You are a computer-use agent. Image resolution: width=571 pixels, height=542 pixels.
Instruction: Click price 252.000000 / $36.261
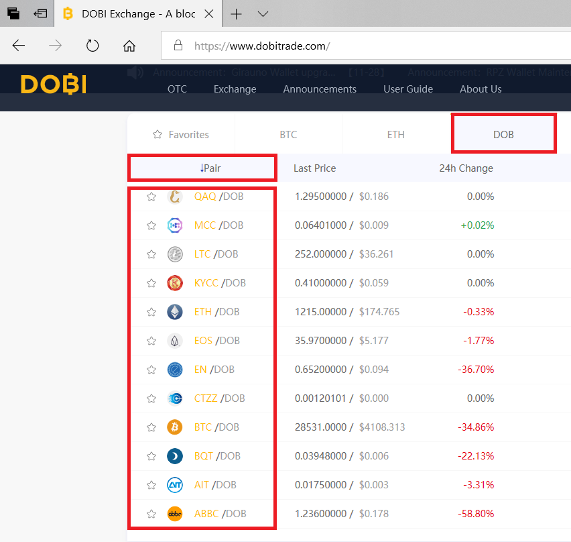click(344, 254)
